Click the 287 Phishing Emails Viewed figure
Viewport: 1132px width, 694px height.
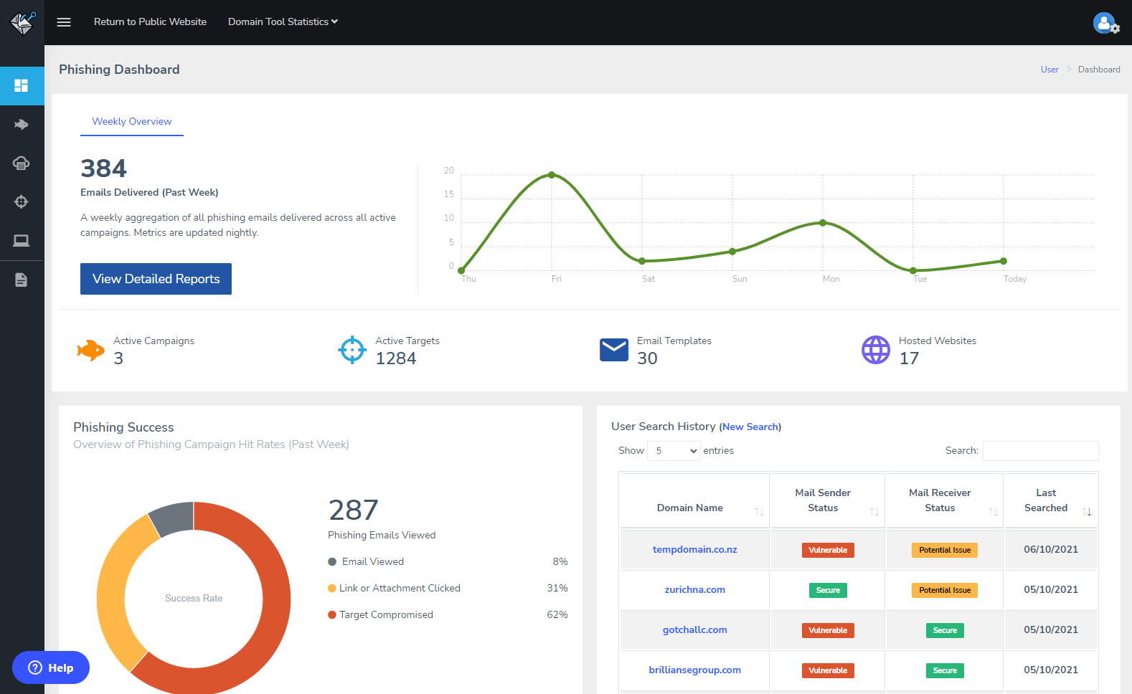point(353,510)
